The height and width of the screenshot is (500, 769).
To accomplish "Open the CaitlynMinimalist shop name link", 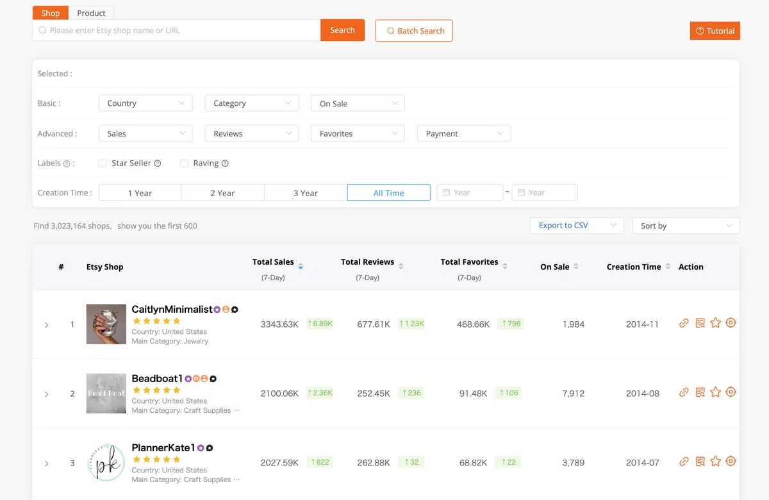I will coord(172,309).
